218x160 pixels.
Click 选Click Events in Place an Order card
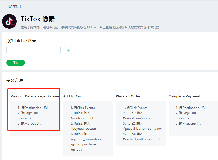137,108
